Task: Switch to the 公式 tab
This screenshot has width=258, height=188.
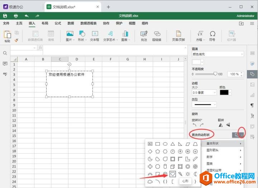Action: coord(58,23)
